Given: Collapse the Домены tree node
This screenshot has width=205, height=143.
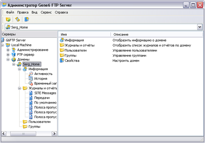Looking at the screenshot, I should point(8,60).
